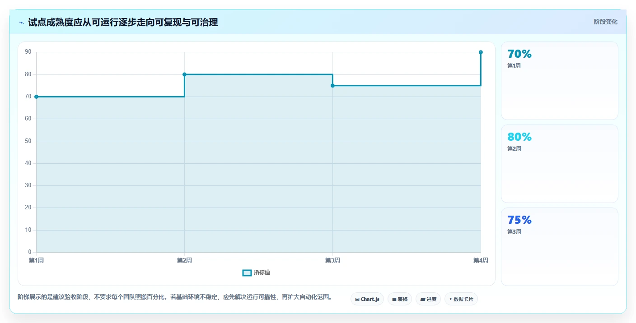Click the y-axis value 0
This screenshot has width=636, height=323.
(x=30, y=252)
